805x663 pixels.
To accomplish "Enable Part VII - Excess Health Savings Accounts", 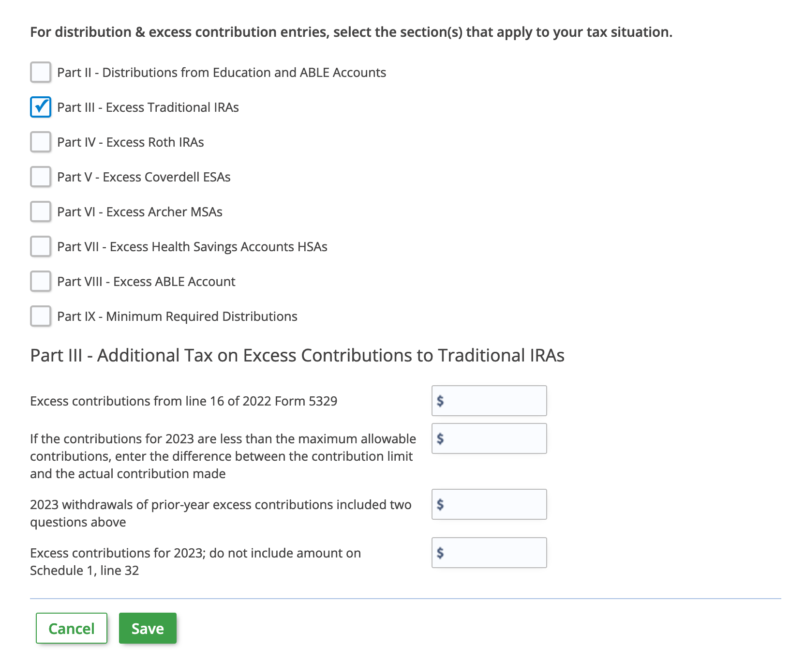I will [41, 246].
